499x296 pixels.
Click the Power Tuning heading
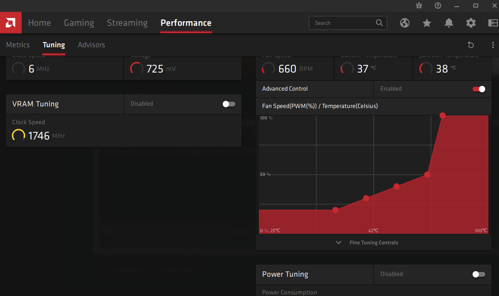tap(285, 274)
